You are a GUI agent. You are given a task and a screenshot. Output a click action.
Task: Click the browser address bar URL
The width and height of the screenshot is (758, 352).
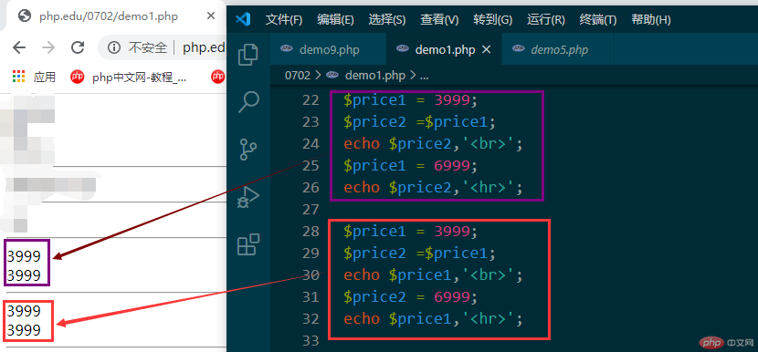[x=204, y=47]
